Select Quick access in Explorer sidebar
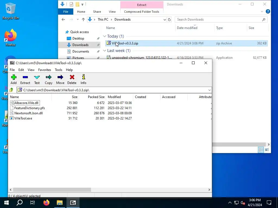 pos(80,32)
